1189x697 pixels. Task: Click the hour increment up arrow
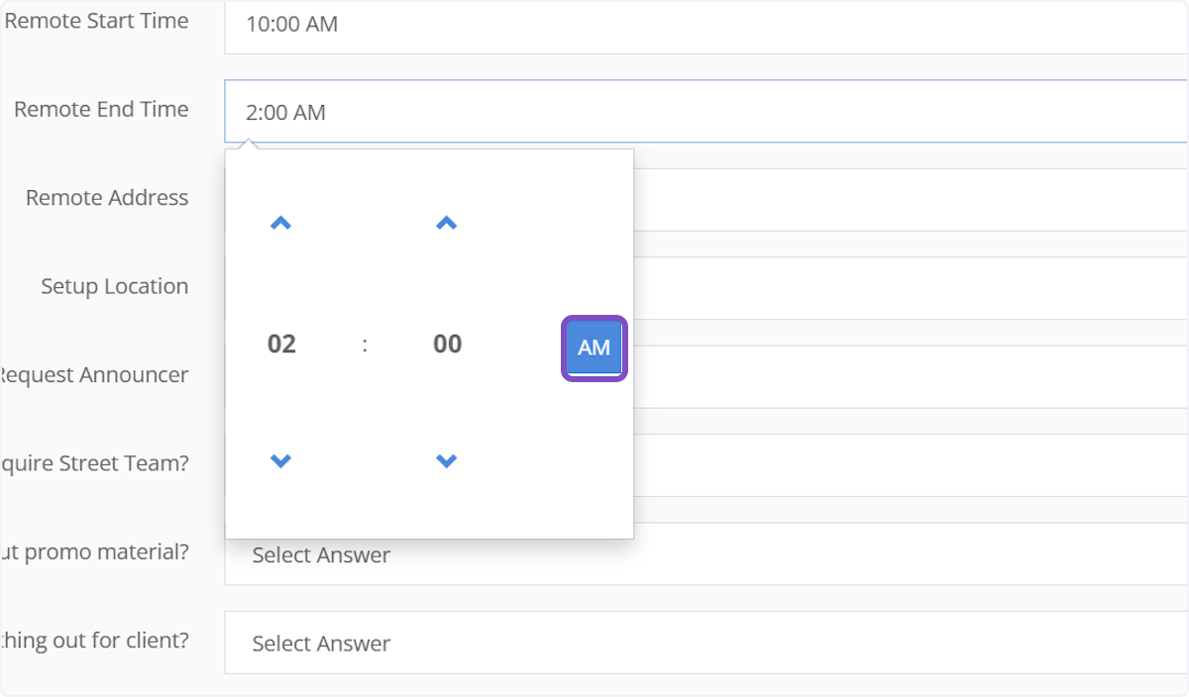tap(281, 224)
